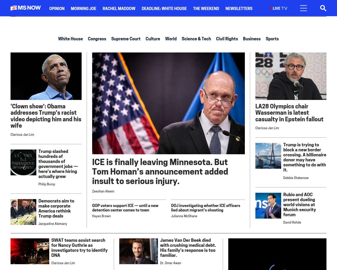
Task: Open the Newsletters nav link
Action: tap(239, 8)
